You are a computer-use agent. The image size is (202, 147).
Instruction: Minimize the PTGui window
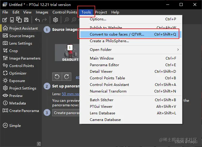[x=168, y=4]
